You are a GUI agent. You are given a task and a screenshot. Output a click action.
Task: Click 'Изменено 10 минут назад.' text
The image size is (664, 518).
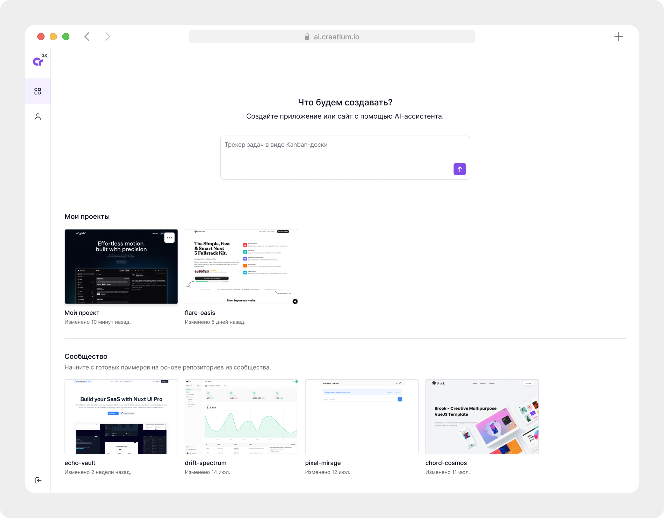pyautogui.click(x=98, y=322)
